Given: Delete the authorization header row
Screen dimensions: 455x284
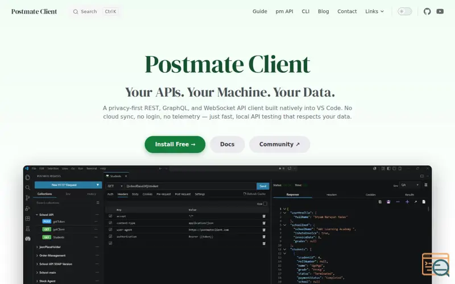Looking at the screenshot, I should (x=264, y=237).
